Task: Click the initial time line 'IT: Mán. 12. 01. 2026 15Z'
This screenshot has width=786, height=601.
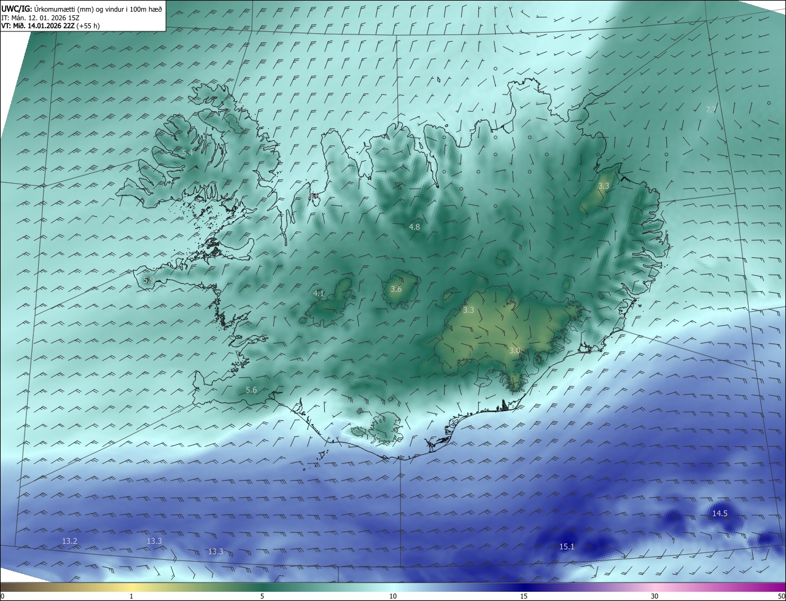Action: coord(41,17)
